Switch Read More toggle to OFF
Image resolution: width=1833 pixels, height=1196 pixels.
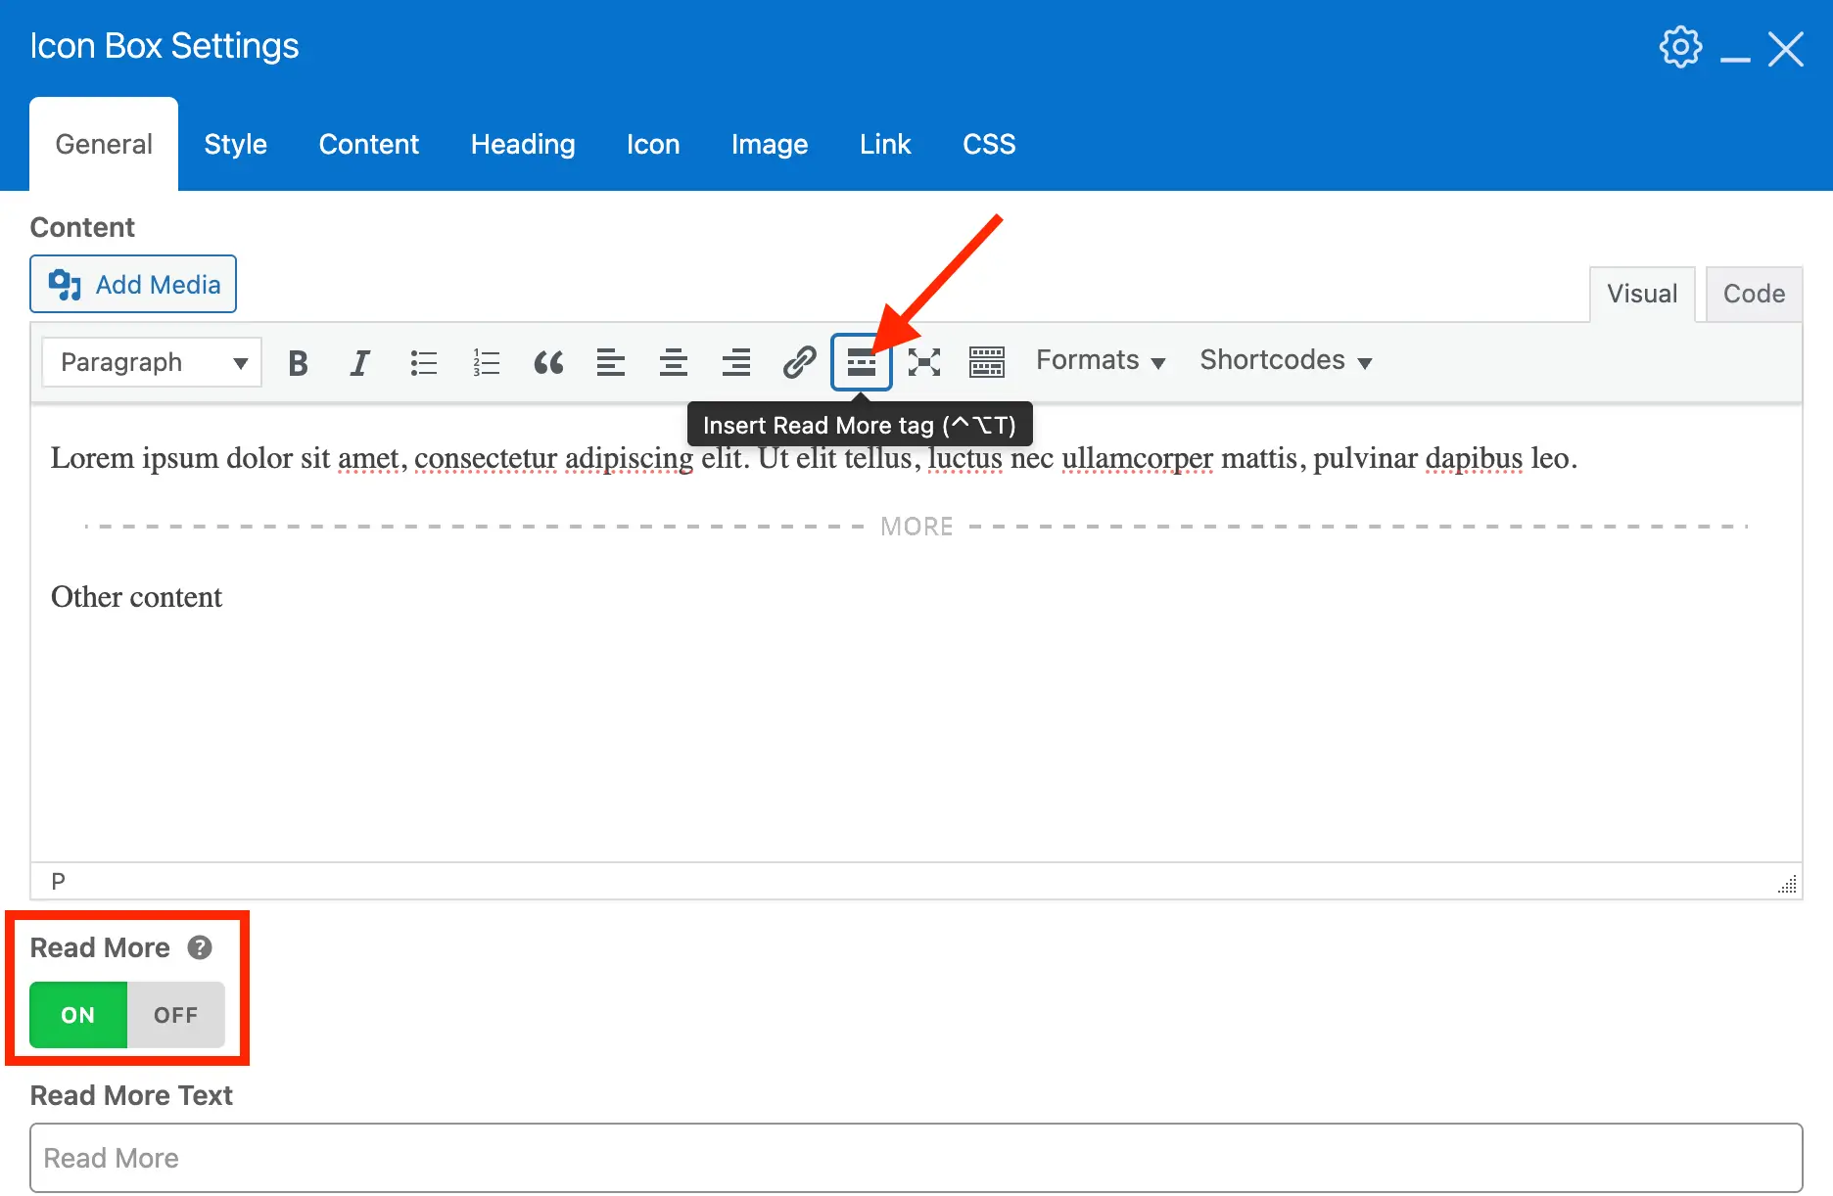point(176,1015)
